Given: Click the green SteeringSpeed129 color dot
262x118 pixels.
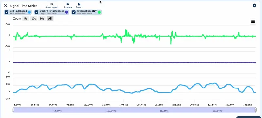Looking at the screenshot, I should click(x=99, y=12).
